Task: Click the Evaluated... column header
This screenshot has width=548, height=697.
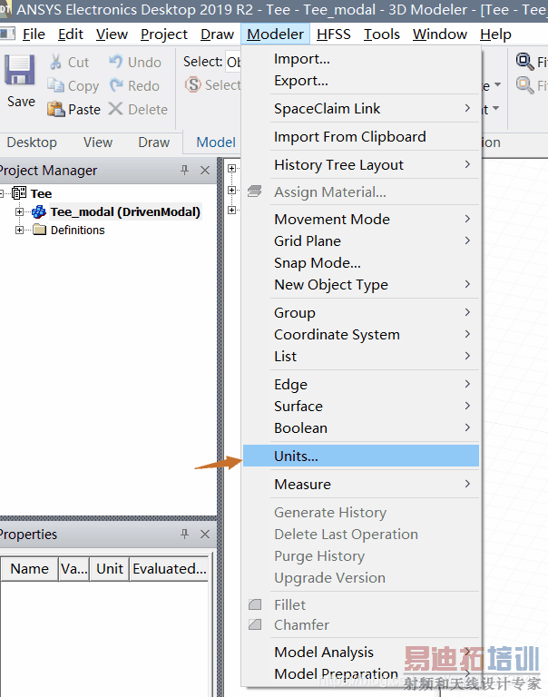Action: (170, 568)
